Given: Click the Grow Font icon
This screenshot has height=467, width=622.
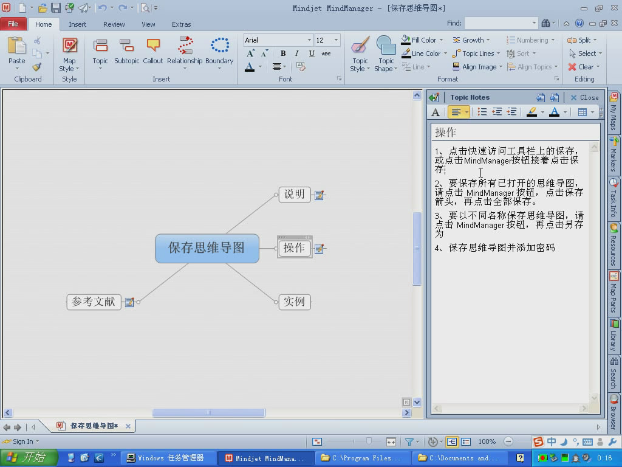Looking at the screenshot, I should coord(250,54).
